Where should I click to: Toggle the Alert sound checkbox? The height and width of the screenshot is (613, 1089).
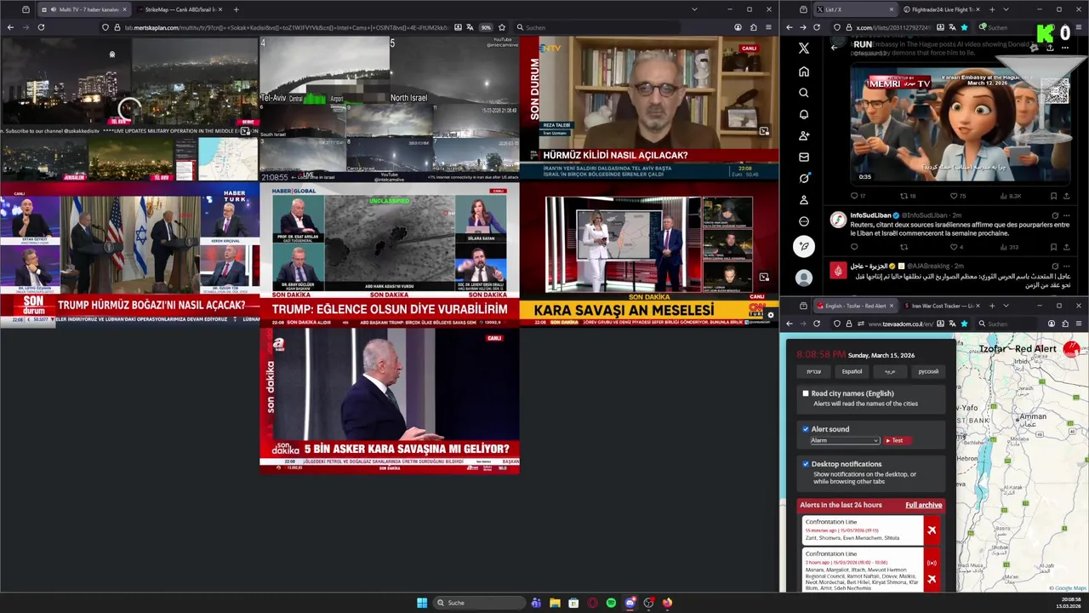click(x=806, y=429)
